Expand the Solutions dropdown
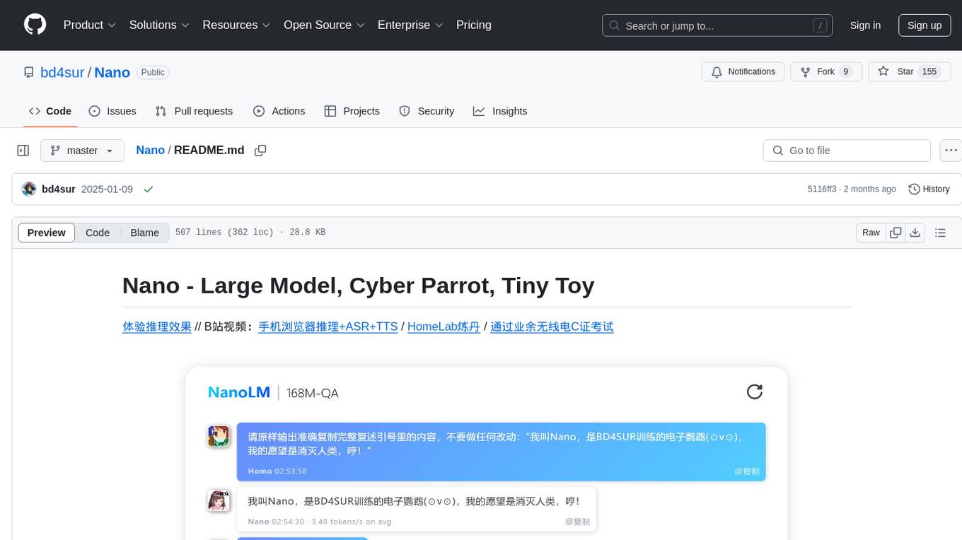This screenshot has height=540, width=962. 159,25
